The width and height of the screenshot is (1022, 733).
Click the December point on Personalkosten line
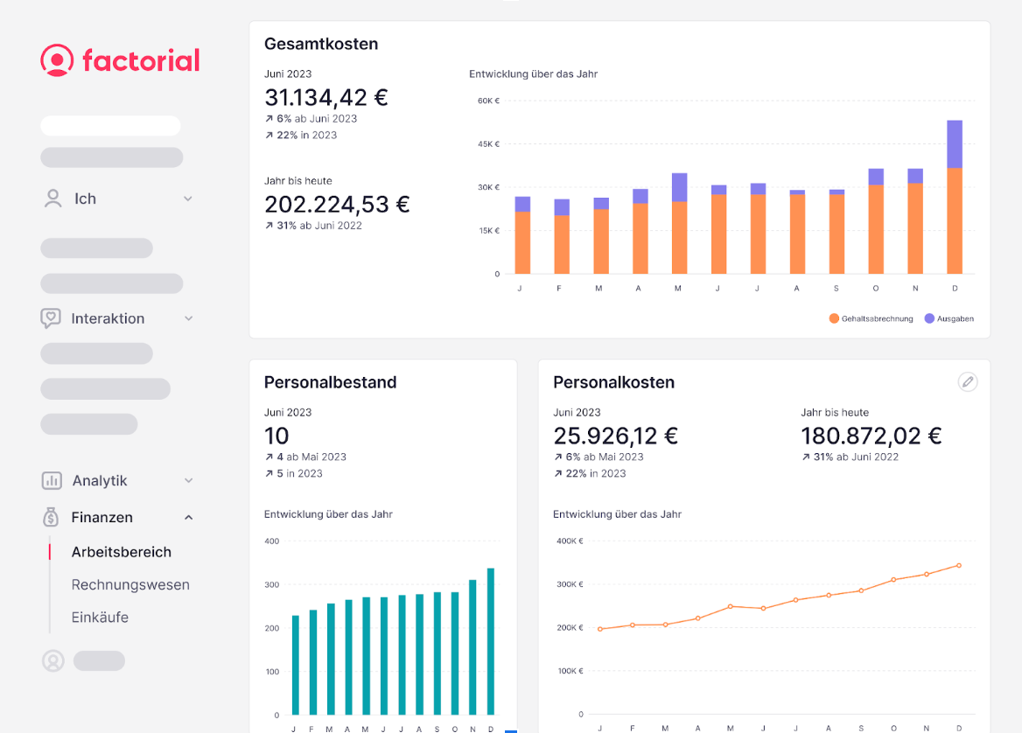[x=959, y=565]
